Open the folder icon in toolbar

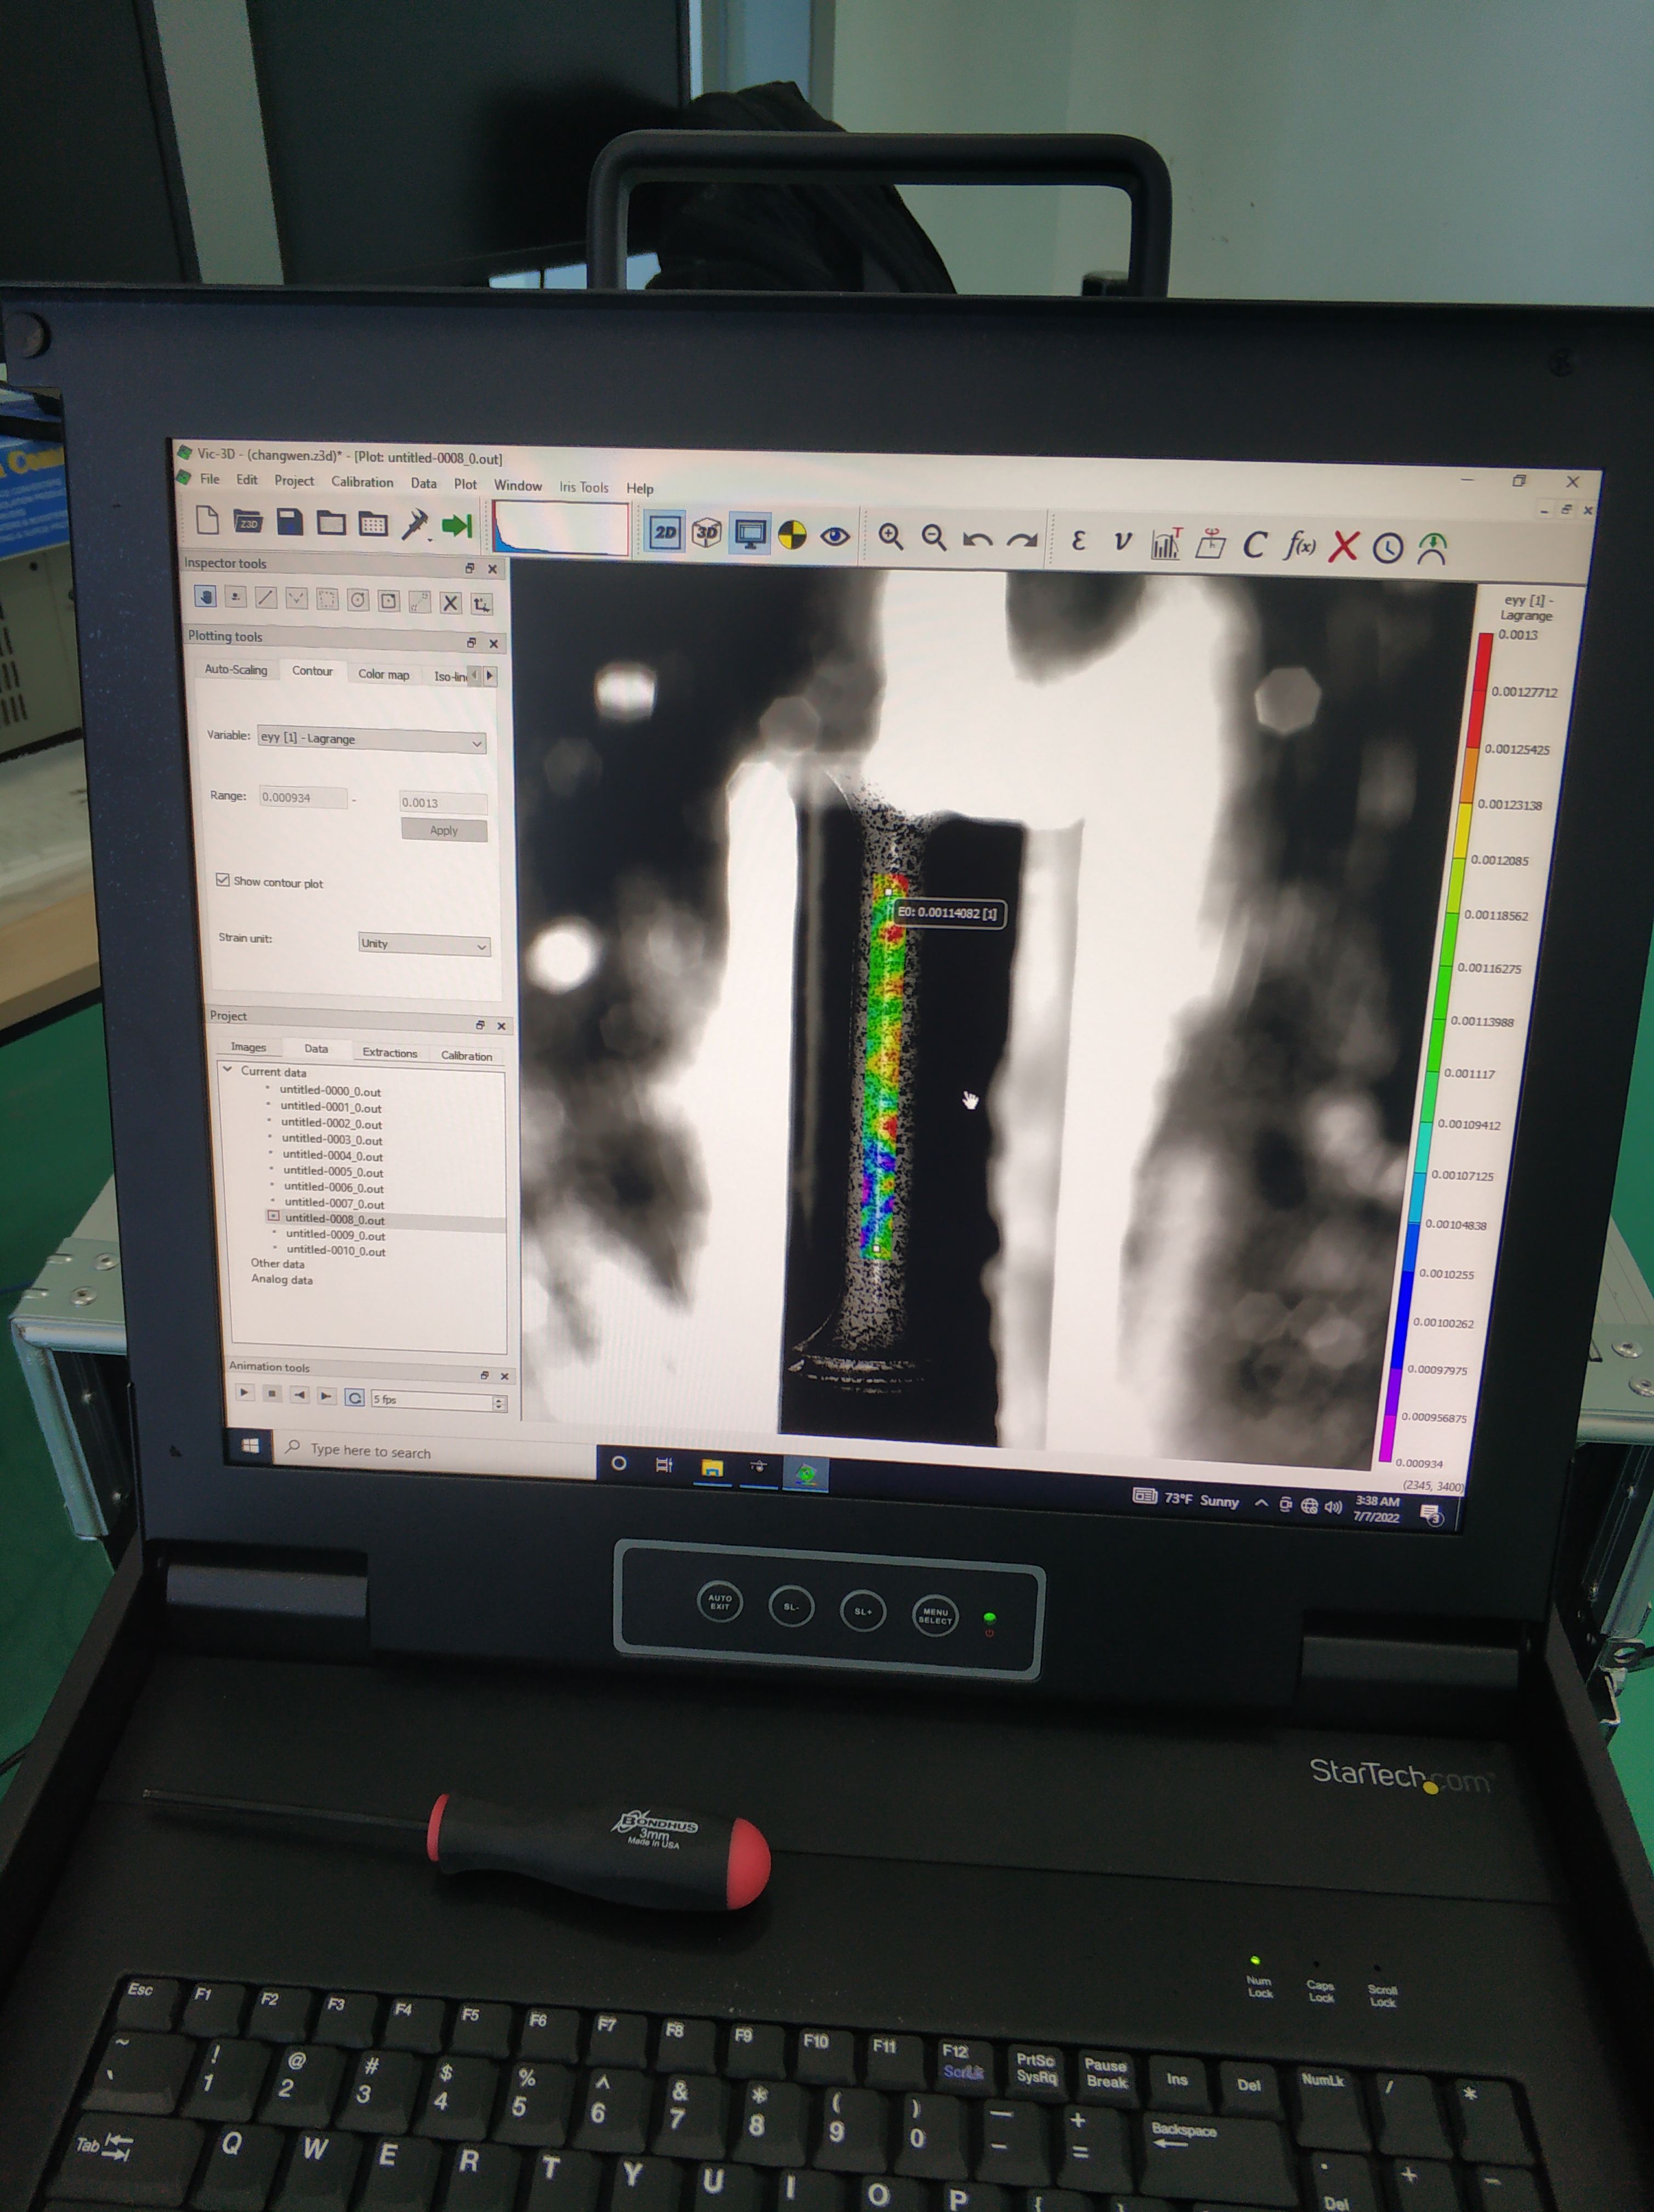point(331,523)
